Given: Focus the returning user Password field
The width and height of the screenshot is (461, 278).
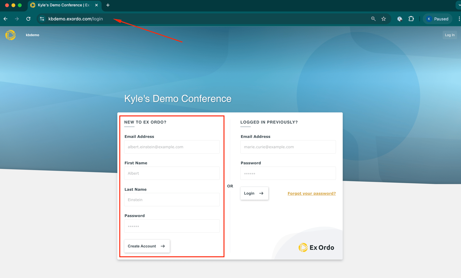Looking at the screenshot, I should point(288,173).
